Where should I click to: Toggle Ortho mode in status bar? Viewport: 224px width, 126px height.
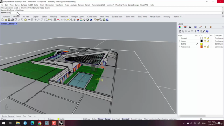click(x=94, y=119)
